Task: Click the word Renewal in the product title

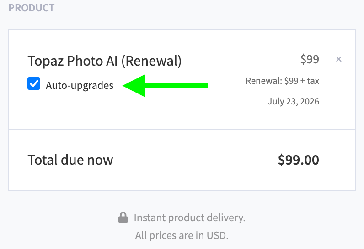Action: [x=151, y=61]
